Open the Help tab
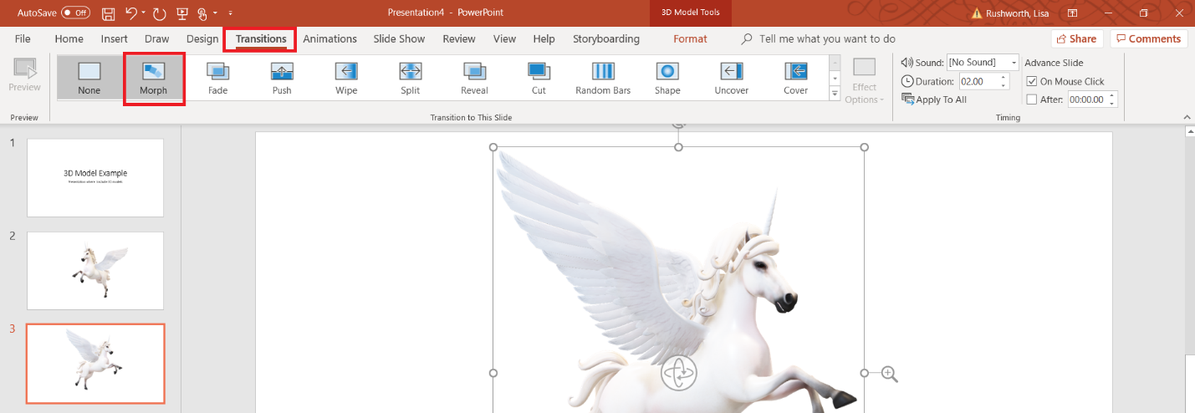 tap(544, 38)
